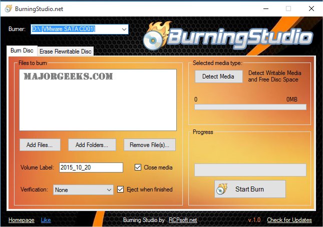323x227 pixels.
Task: Visit the RCPsoft.net link
Action: tap(183, 220)
